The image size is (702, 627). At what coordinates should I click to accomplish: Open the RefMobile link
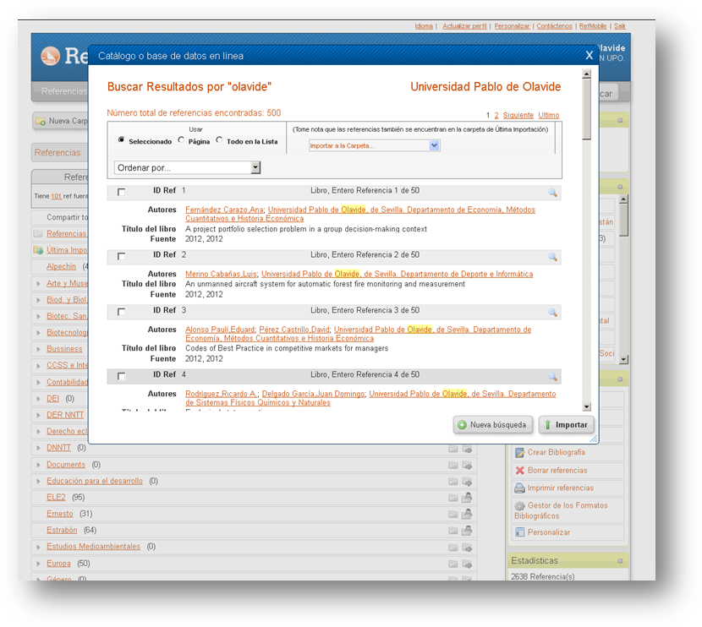593,26
